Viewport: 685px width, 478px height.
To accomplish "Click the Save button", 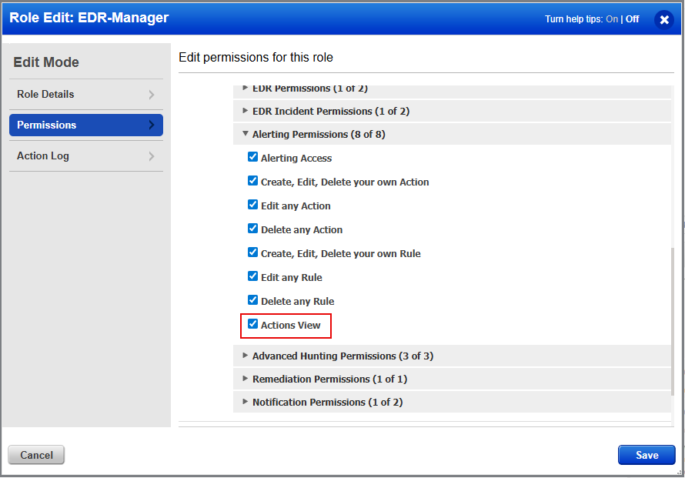I will tap(646, 455).
